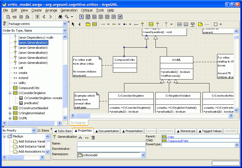Screen dimensions: 242x168
Task: Create a new Class diagram
Action: point(88,17)
